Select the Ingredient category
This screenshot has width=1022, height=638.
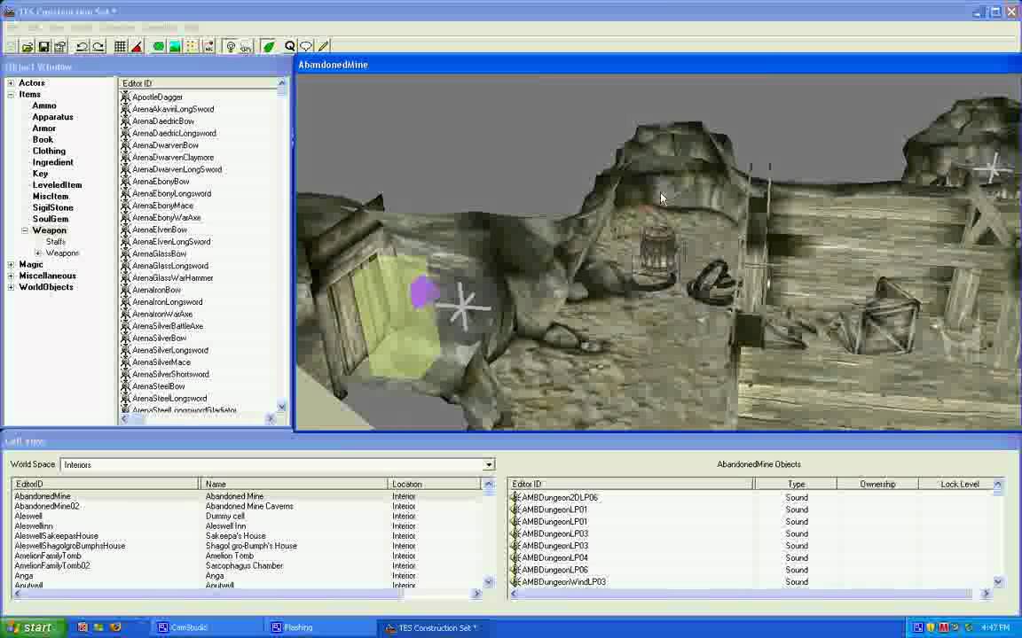pos(53,162)
